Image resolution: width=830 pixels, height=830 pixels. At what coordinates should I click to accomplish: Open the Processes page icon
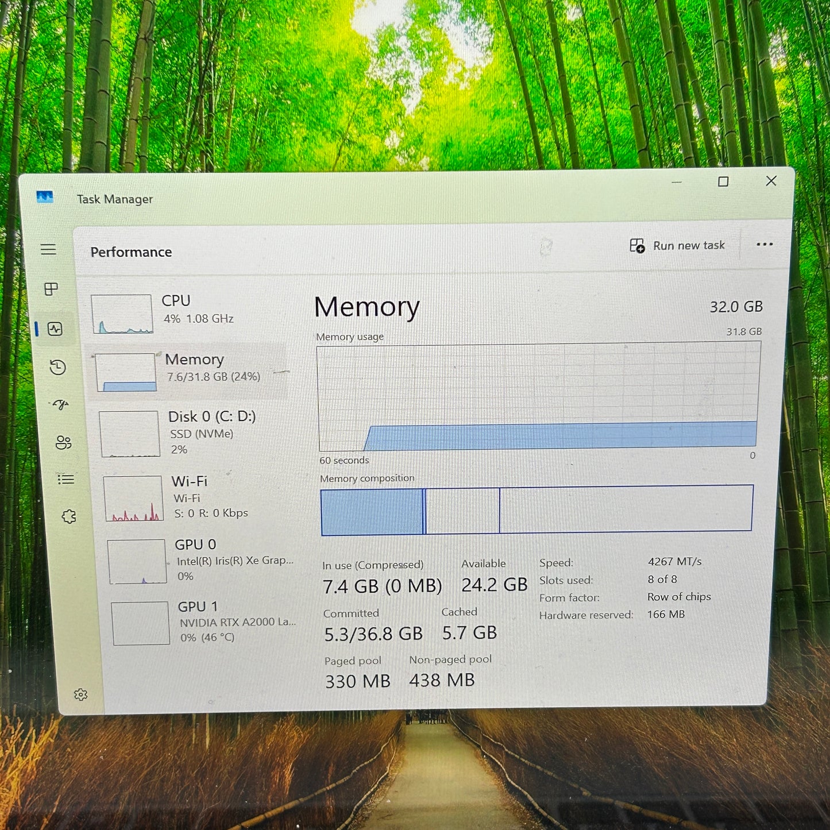click(x=51, y=289)
